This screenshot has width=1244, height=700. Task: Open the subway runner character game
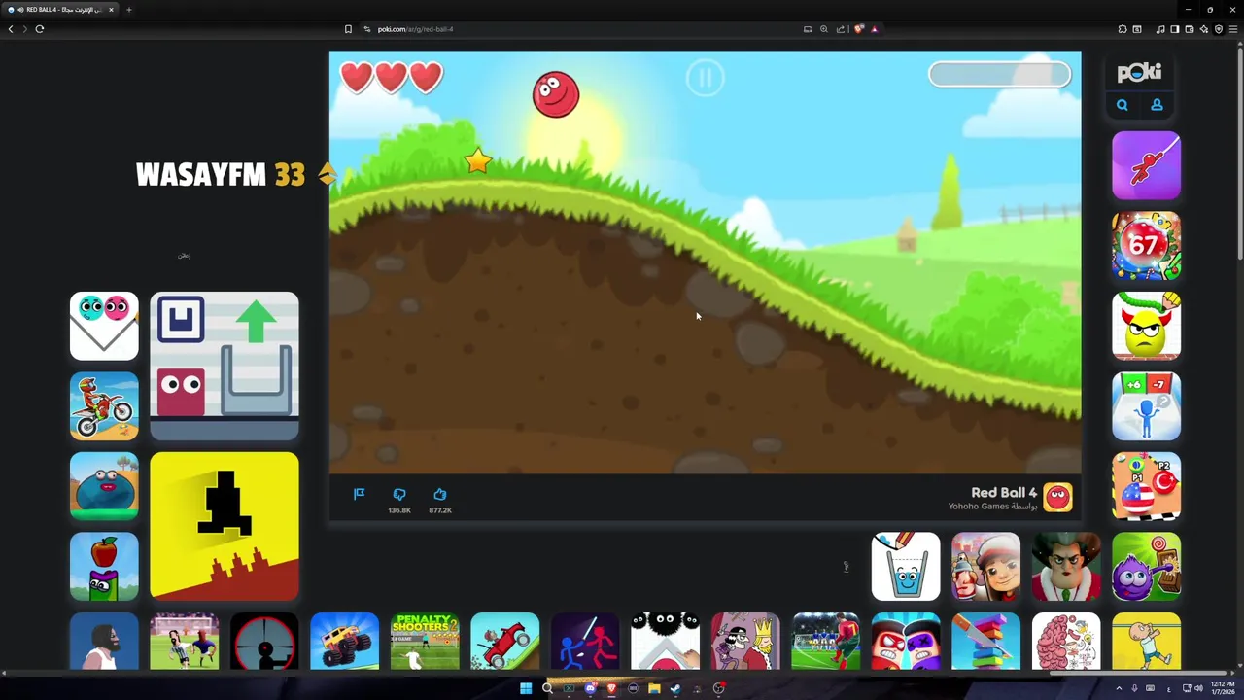(x=986, y=567)
